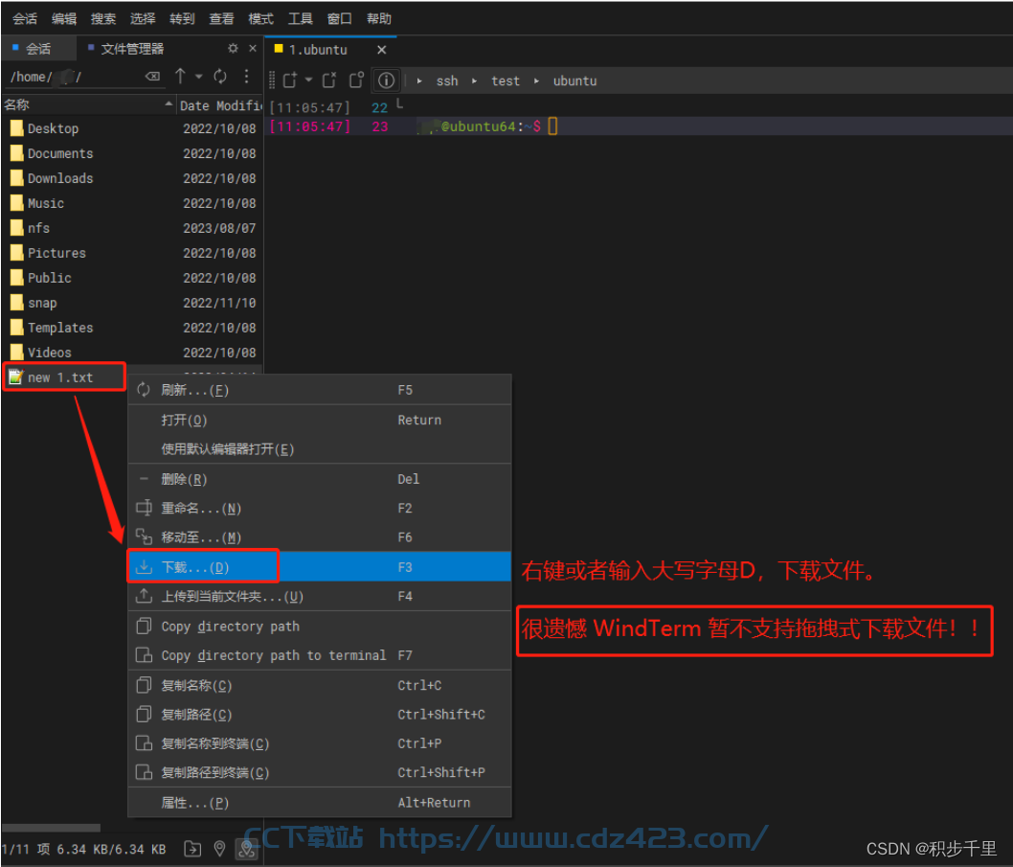The width and height of the screenshot is (1013, 867).
Task: Choose Copy directory path menu entry
Action: coord(320,627)
